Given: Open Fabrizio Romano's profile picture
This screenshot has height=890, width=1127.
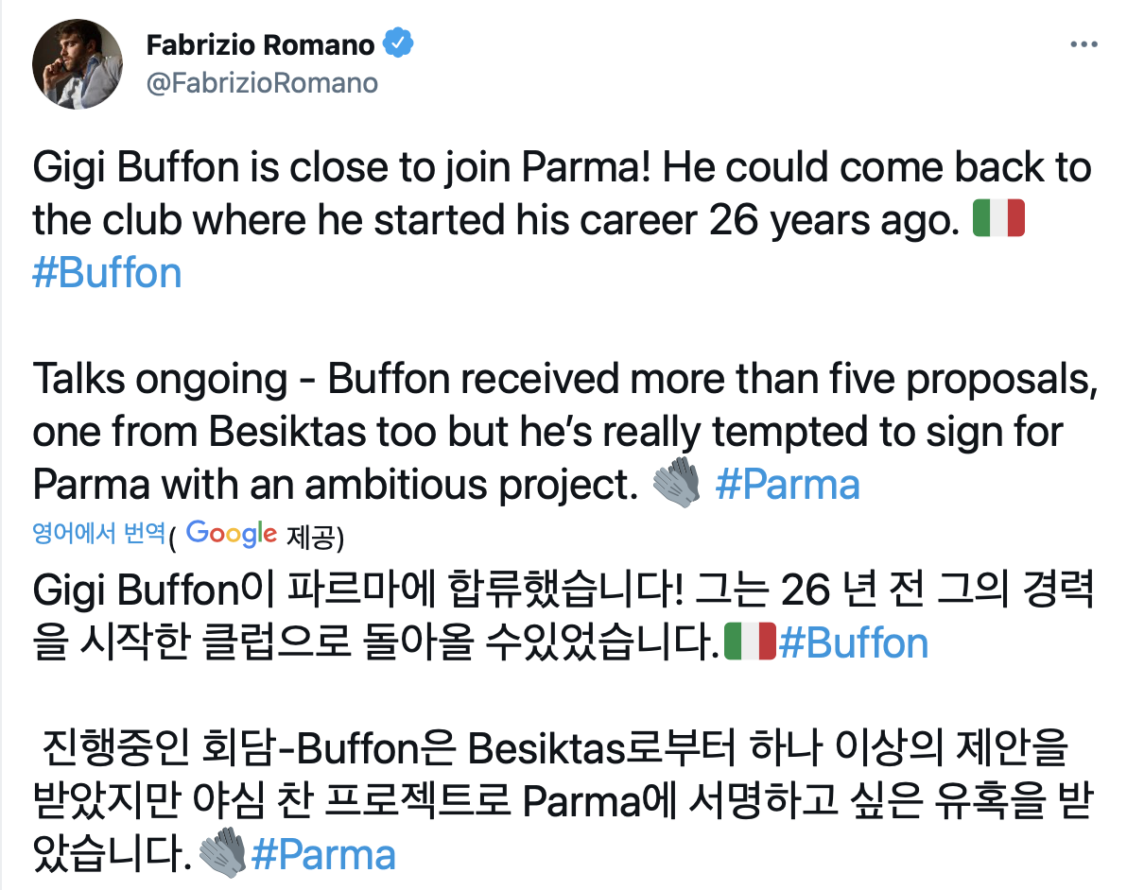Looking at the screenshot, I should coord(78,64).
